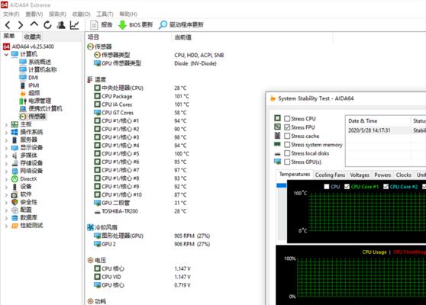Select IPMI in the tree

(34, 85)
